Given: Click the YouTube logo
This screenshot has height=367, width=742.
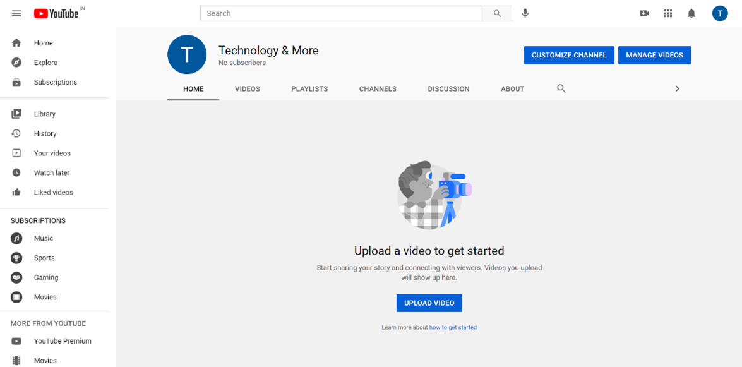Looking at the screenshot, I should 56,13.
